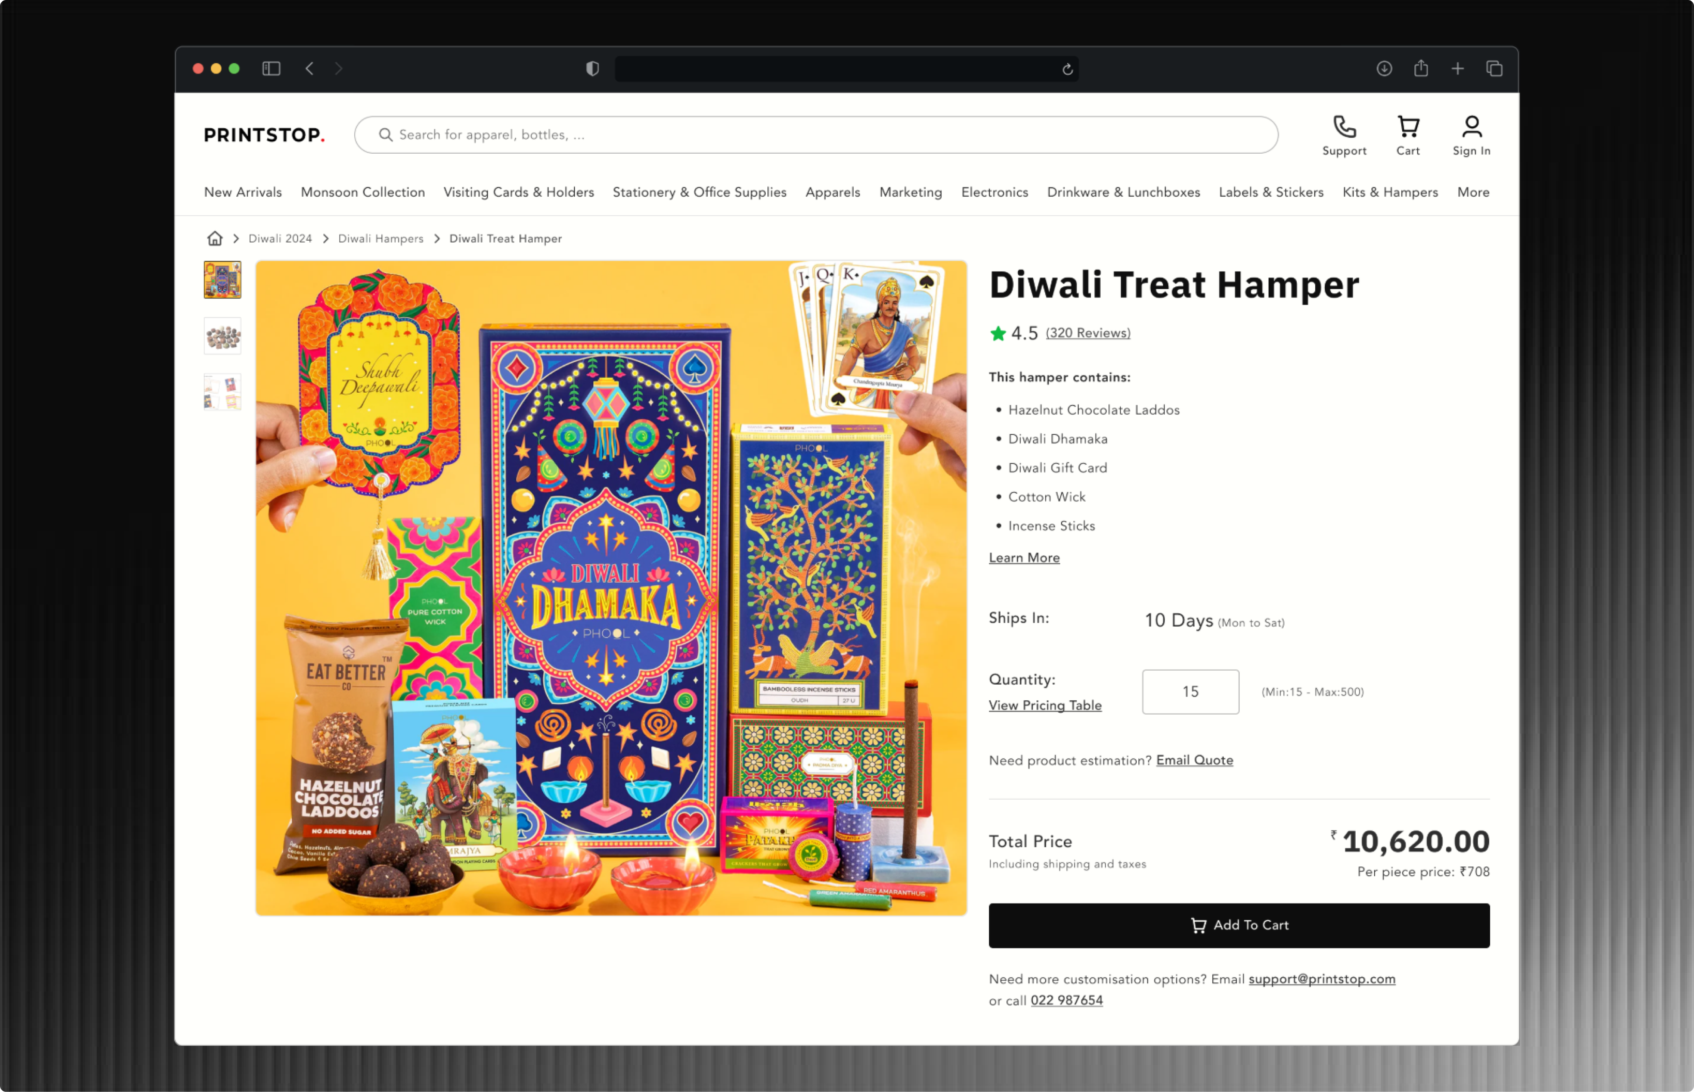This screenshot has width=1694, height=1092.
Task: Open the Cart icon in the header
Action: (x=1408, y=127)
